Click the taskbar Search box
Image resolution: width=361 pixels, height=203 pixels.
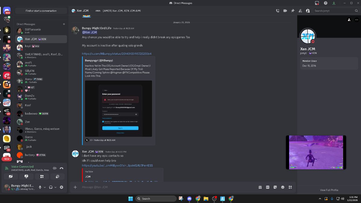click(156, 198)
